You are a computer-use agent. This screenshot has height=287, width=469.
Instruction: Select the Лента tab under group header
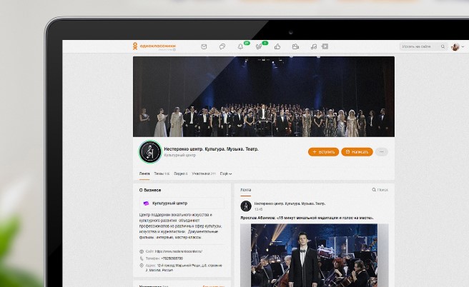pos(144,173)
